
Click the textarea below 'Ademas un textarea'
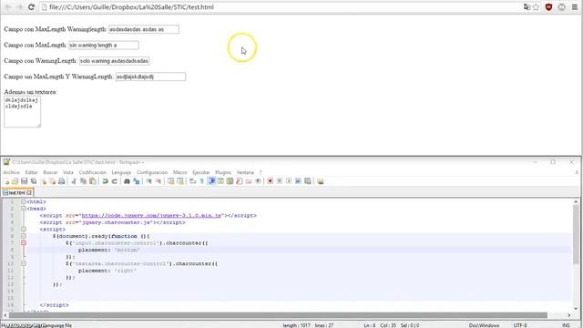(22, 111)
